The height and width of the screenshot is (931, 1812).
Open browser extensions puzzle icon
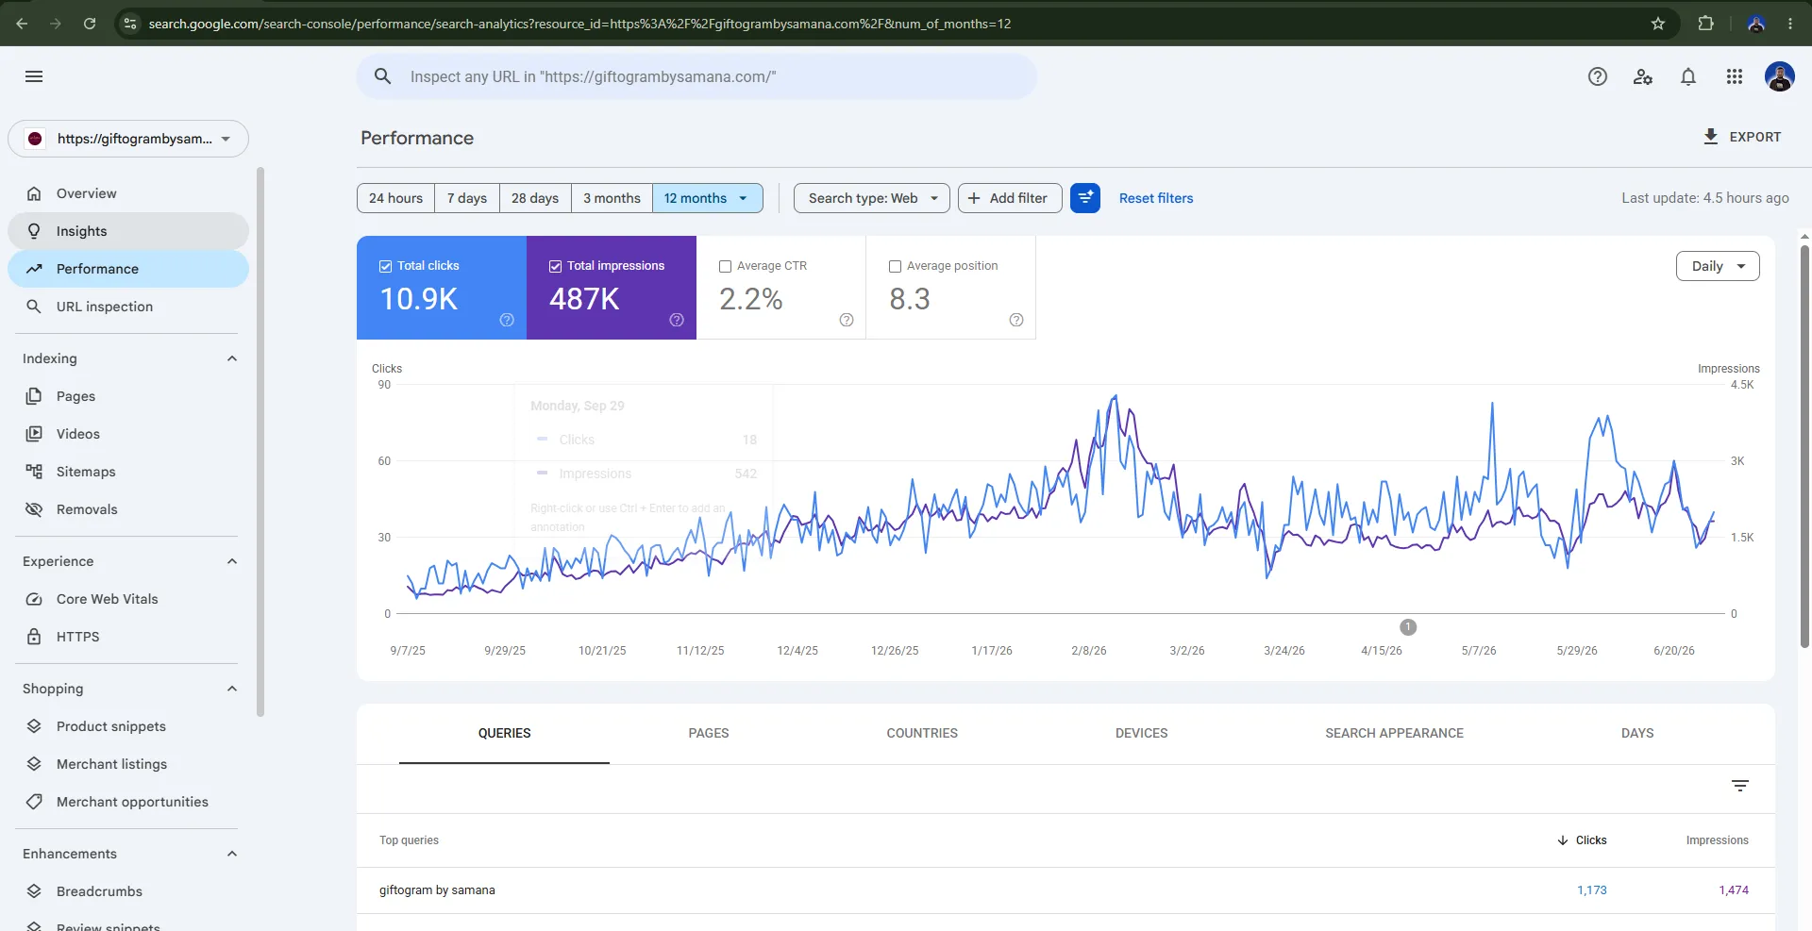1705,24
